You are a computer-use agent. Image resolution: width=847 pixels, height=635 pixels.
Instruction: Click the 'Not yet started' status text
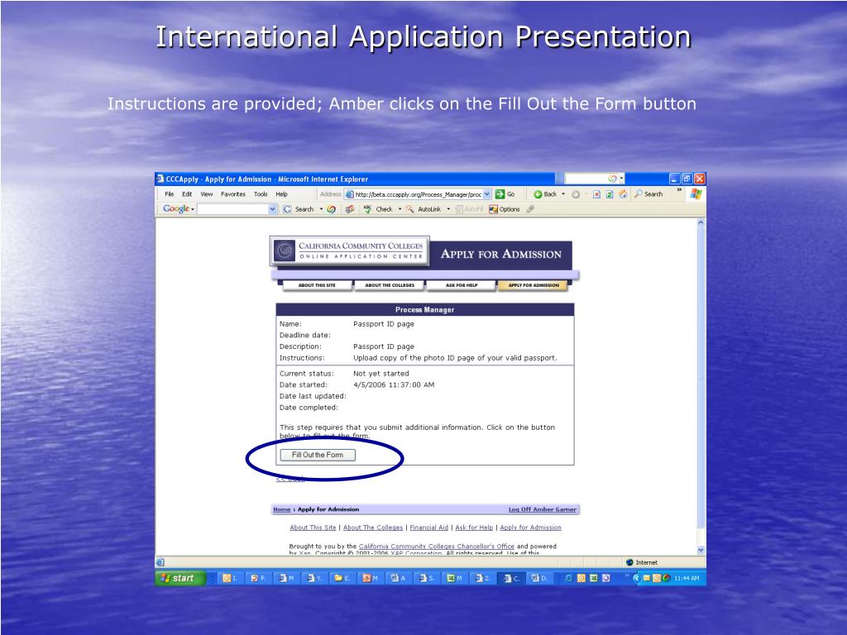[x=380, y=374]
